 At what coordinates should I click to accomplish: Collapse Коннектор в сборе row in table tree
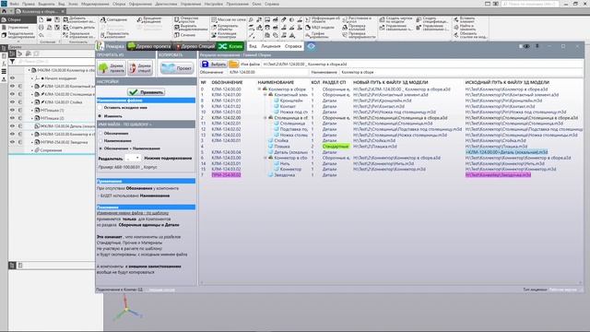coord(265,158)
